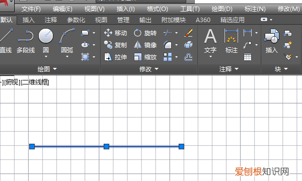
Task: Click the Copy (复制) button
Action: coord(116,45)
